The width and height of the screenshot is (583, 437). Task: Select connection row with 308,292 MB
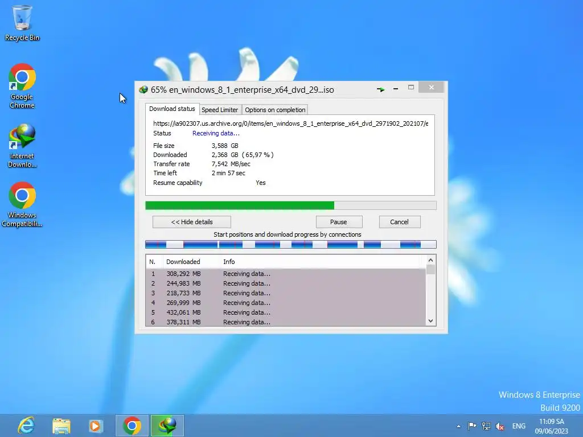(x=286, y=274)
